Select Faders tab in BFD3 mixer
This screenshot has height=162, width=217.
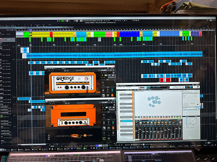click(149, 120)
